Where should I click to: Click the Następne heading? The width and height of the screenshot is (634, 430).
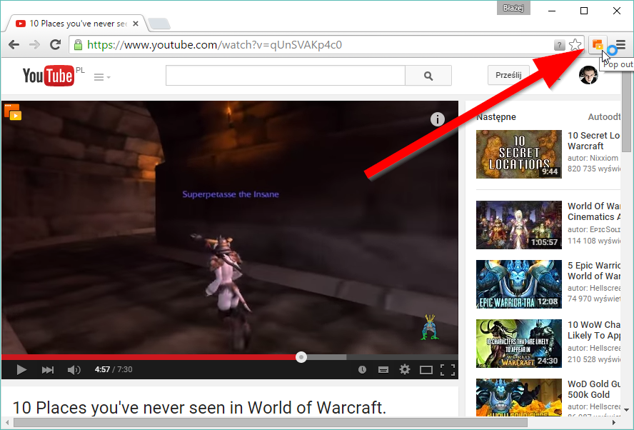[x=496, y=117]
